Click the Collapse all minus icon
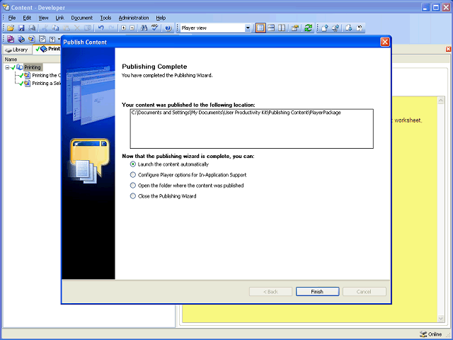The height and width of the screenshot is (340, 453). click(132, 28)
